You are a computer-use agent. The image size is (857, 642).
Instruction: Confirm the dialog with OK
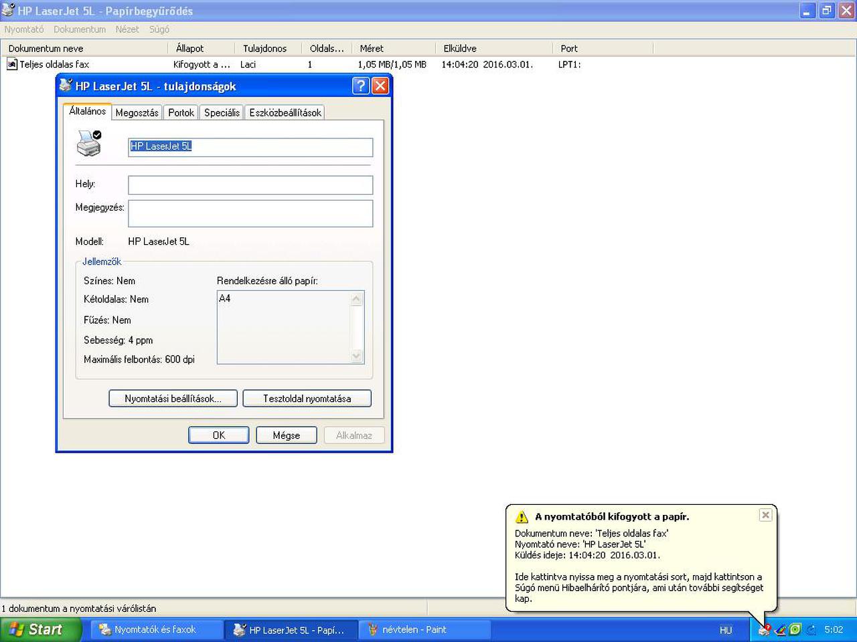point(219,435)
